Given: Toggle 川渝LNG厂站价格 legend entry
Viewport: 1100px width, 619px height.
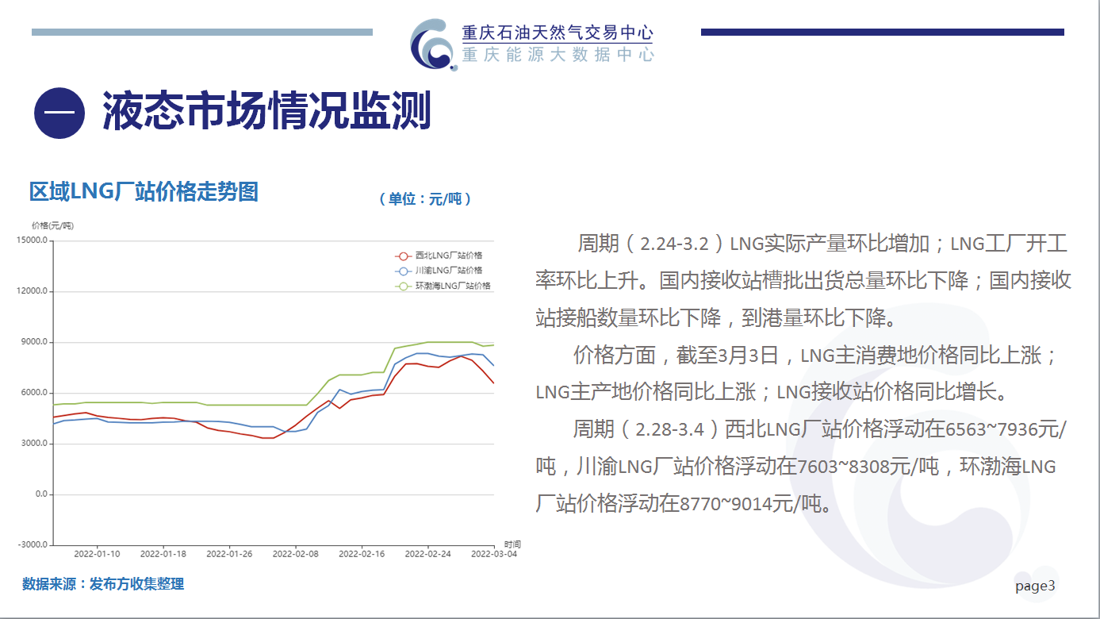Looking at the screenshot, I should click(x=438, y=271).
